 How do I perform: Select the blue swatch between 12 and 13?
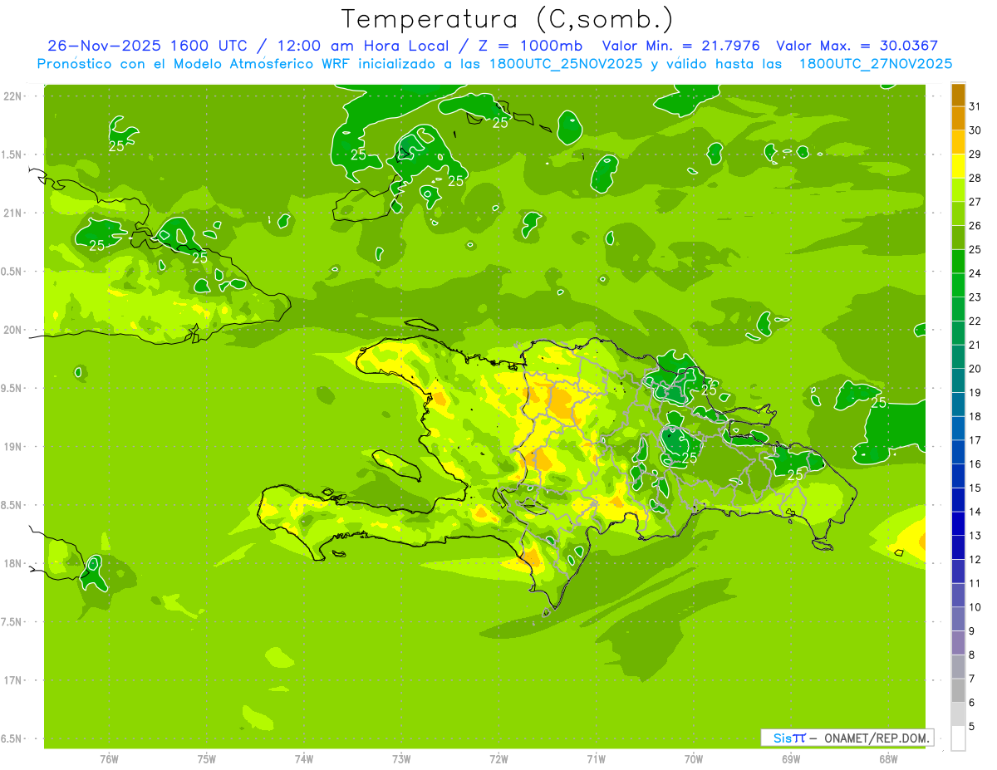[958, 547]
